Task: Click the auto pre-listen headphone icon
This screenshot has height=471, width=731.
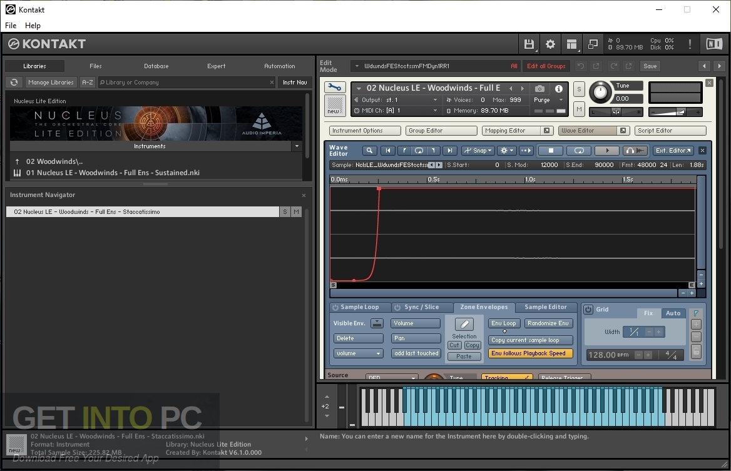Action: coord(636,151)
